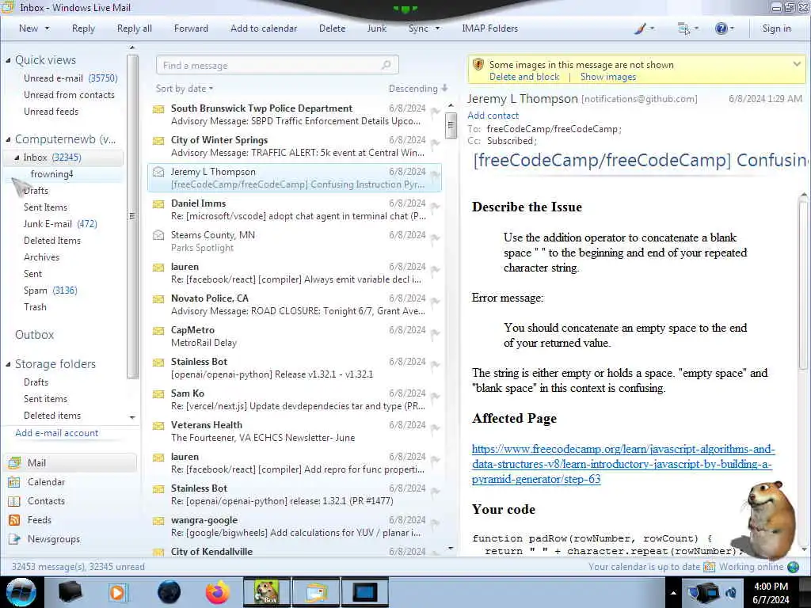The width and height of the screenshot is (811, 608).
Task: Click Add to calendar
Action: tap(264, 28)
